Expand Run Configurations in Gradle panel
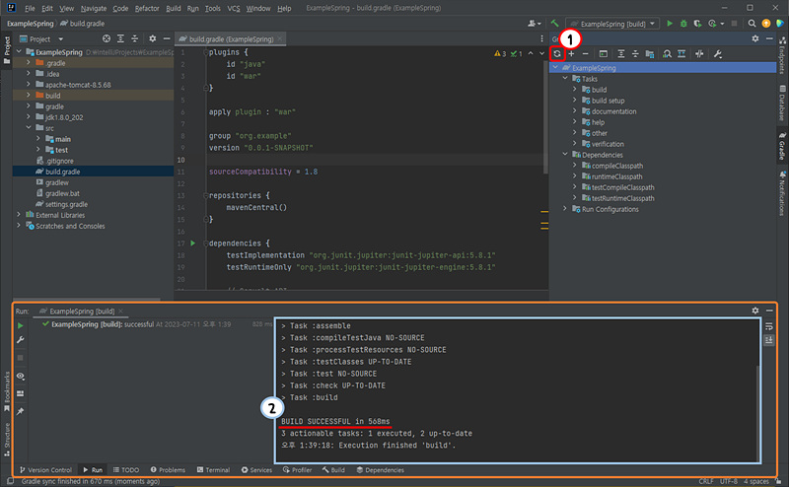 (x=564, y=209)
